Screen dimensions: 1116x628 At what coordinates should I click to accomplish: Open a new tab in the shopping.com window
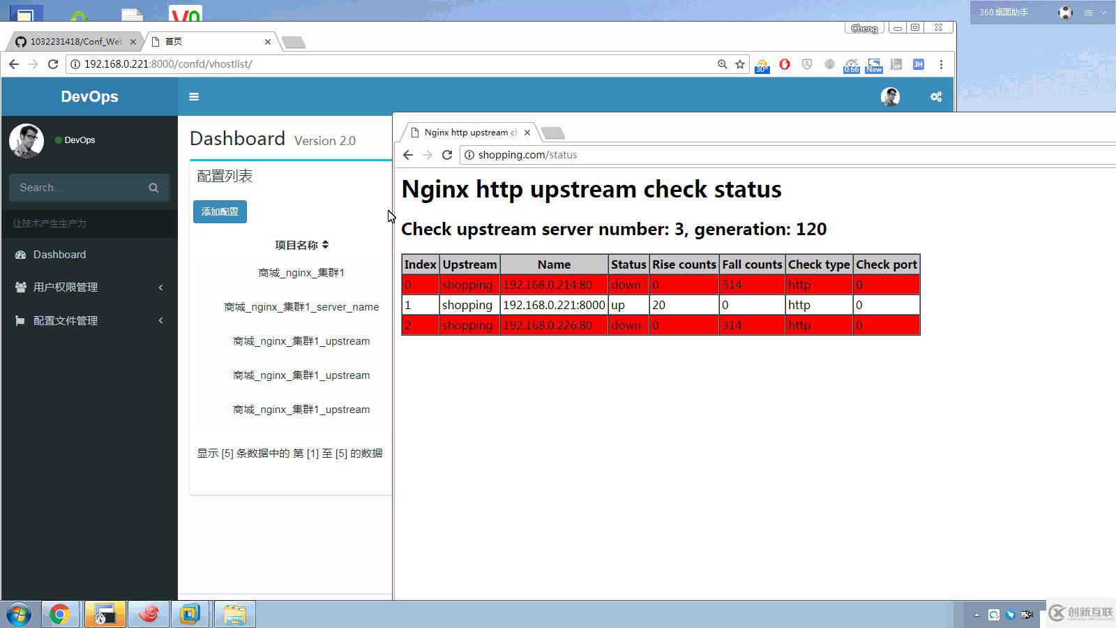coord(553,133)
